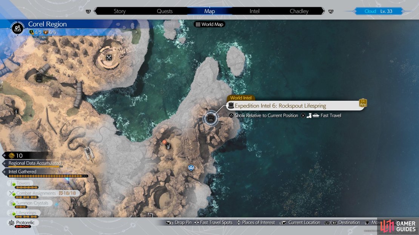The height and width of the screenshot is (235, 419).
Task: Select the red marker on the map
Action: (165, 142)
